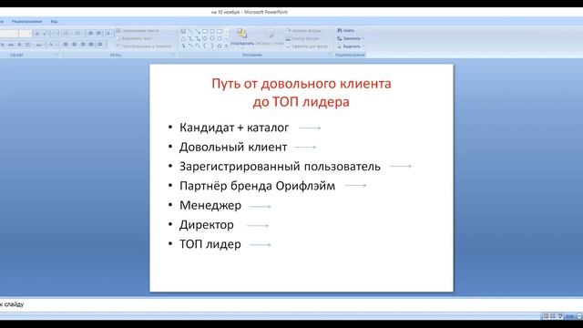Open the font size combo box
The image size is (583, 328).
(x=26, y=34)
